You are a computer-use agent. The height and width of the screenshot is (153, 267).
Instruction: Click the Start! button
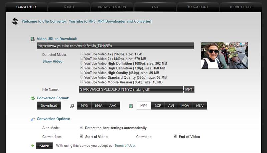click(44, 146)
